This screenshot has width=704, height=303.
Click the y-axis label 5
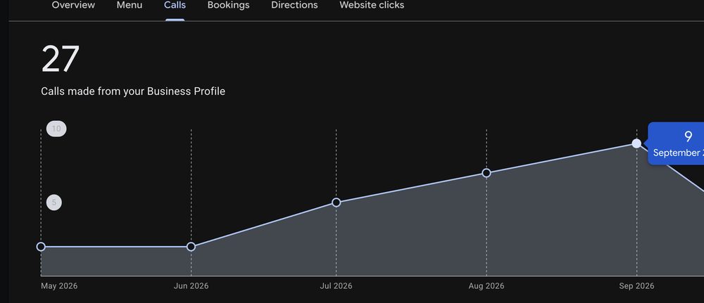54,202
